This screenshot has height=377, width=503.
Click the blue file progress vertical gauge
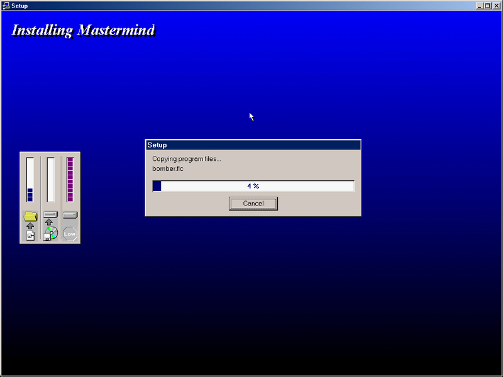pos(30,180)
